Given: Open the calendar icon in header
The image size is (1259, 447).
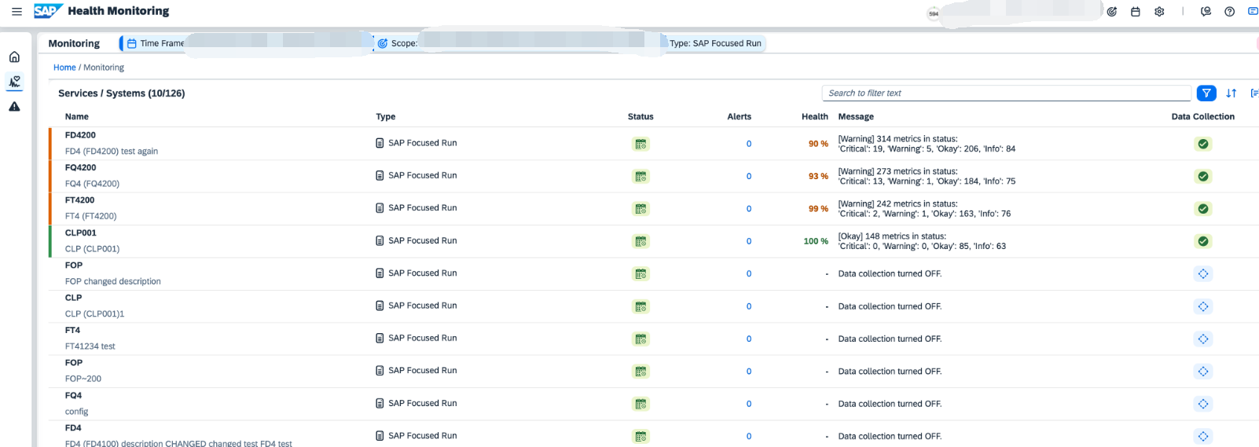Looking at the screenshot, I should 1136,12.
